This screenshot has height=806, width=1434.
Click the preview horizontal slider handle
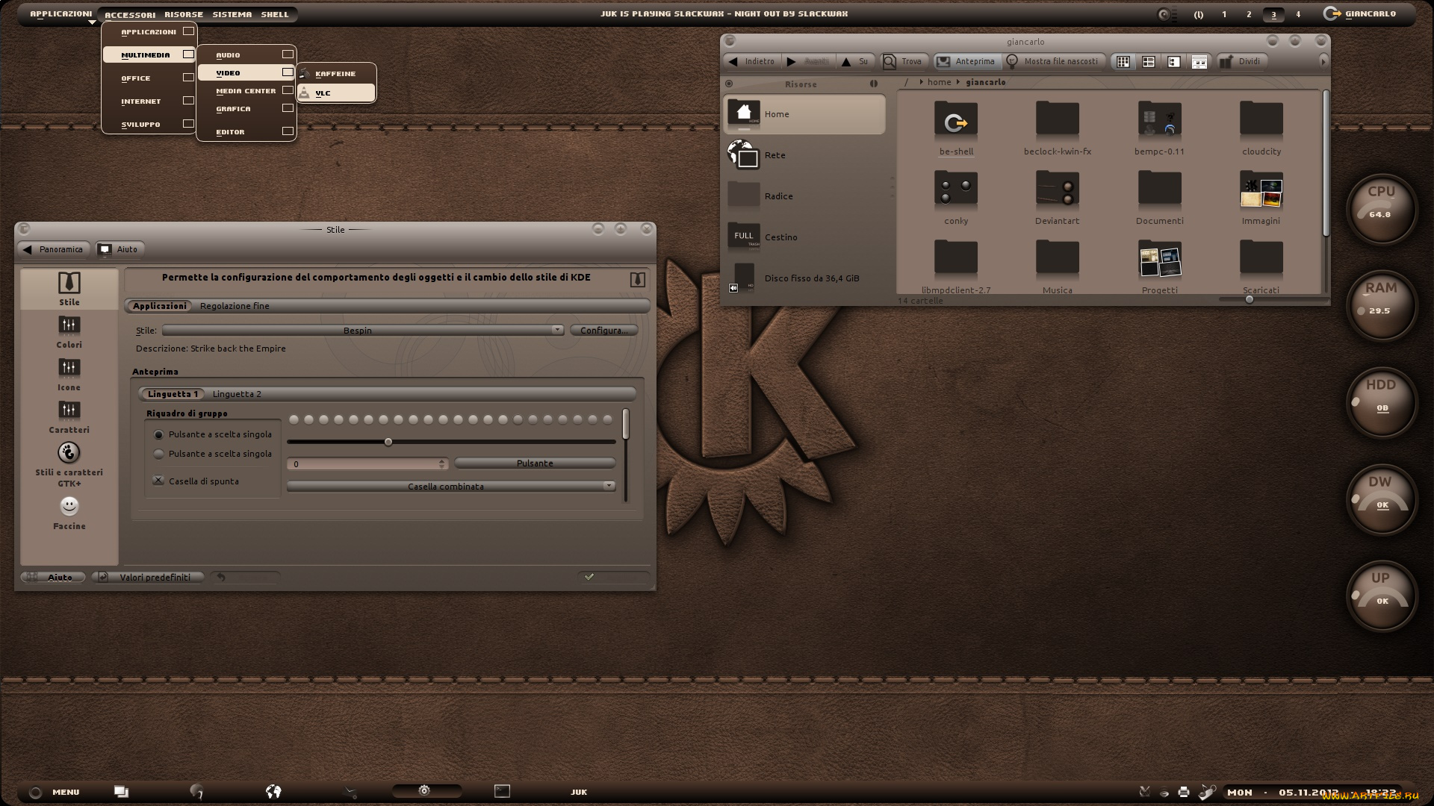coord(388,443)
